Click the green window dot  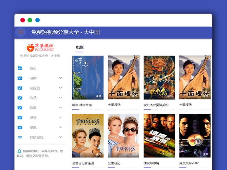30,20
